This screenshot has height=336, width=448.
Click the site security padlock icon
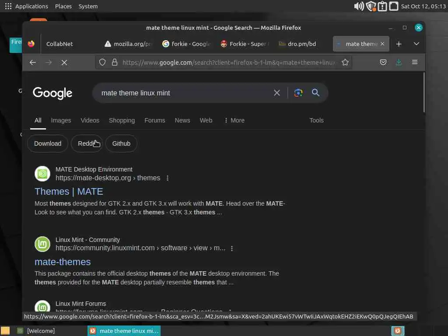coord(115,62)
